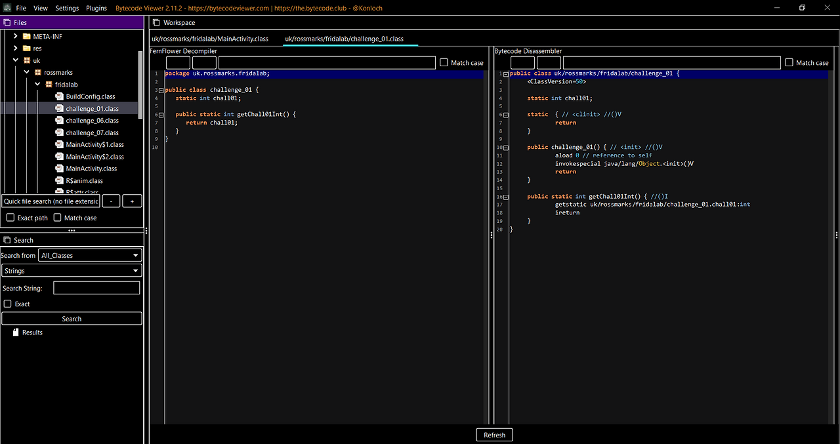The width and height of the screenshot is (840, 444).
Task: Open the Plugins menu
Action: [96, 9]
